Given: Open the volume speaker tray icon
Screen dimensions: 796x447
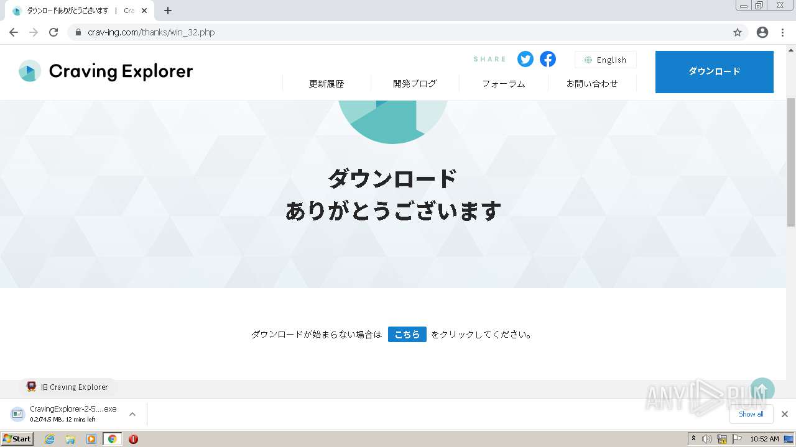Looking at the screenshot, I should [x=707, y=439].
